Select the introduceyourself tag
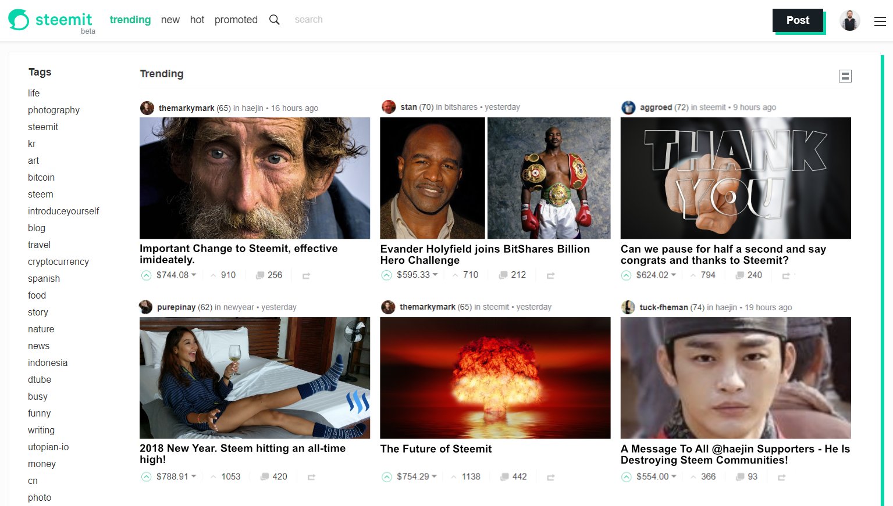The width and height of the screenshot is (893, 506). (63, 211)
